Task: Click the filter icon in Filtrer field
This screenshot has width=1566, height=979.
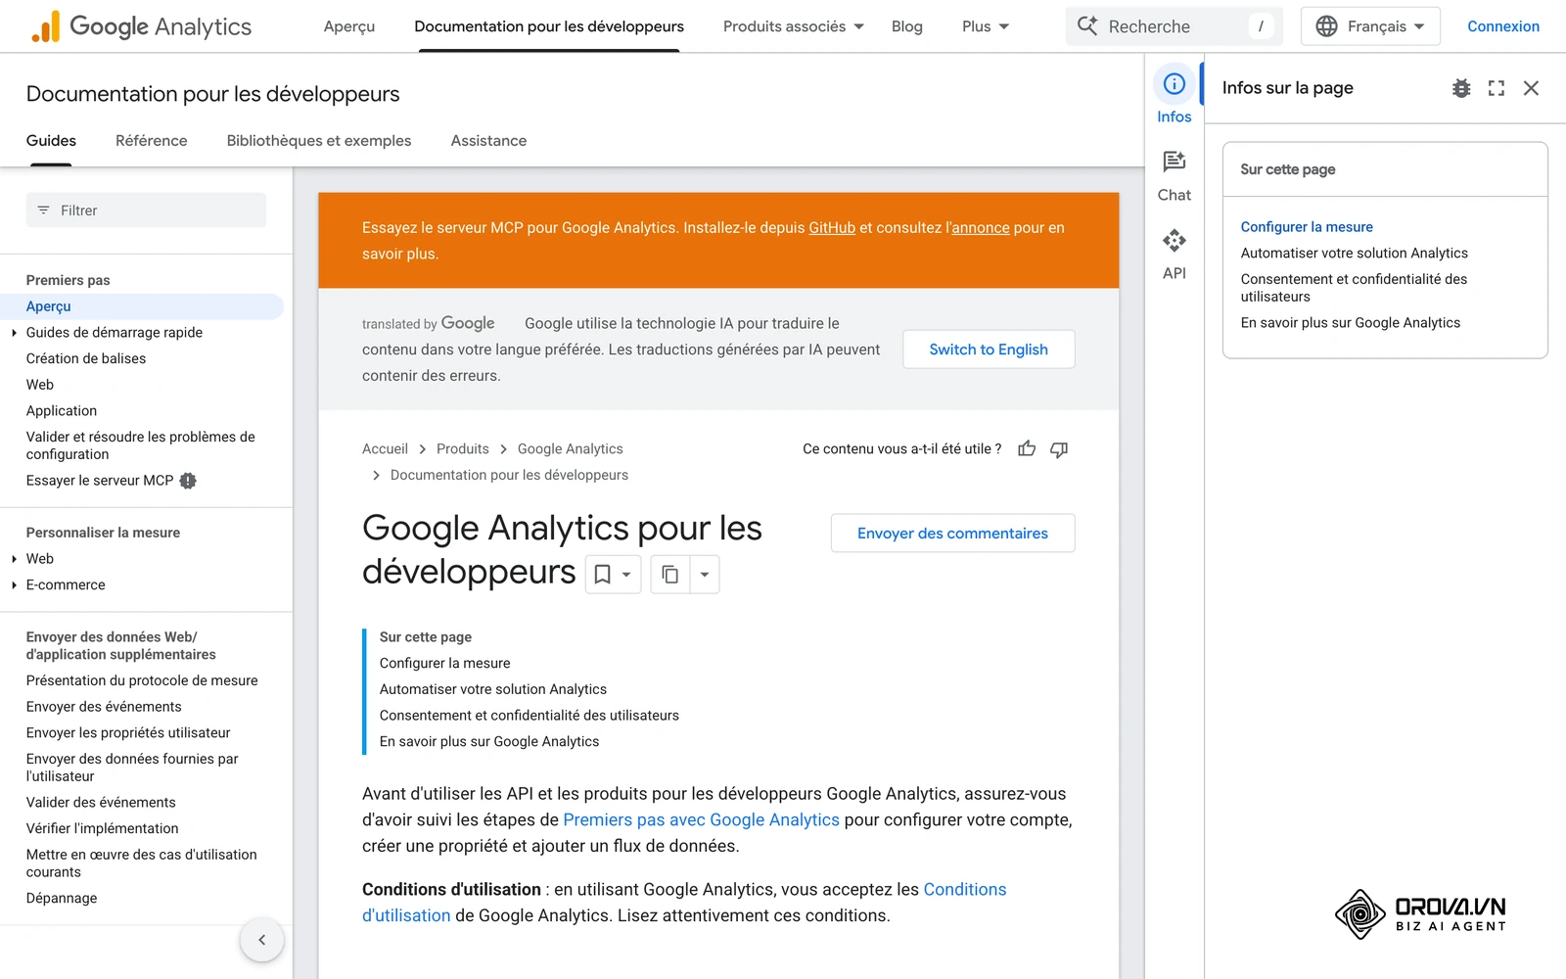Action: point(43,210)
